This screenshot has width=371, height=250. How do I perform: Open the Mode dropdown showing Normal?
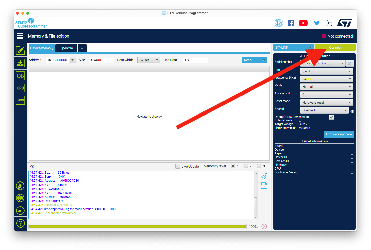[326, 87]
